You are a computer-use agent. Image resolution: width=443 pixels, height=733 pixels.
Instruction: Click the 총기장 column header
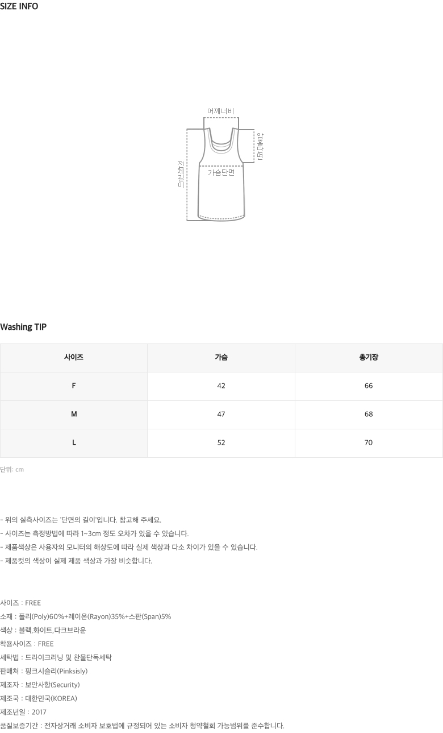pos(369,358)
